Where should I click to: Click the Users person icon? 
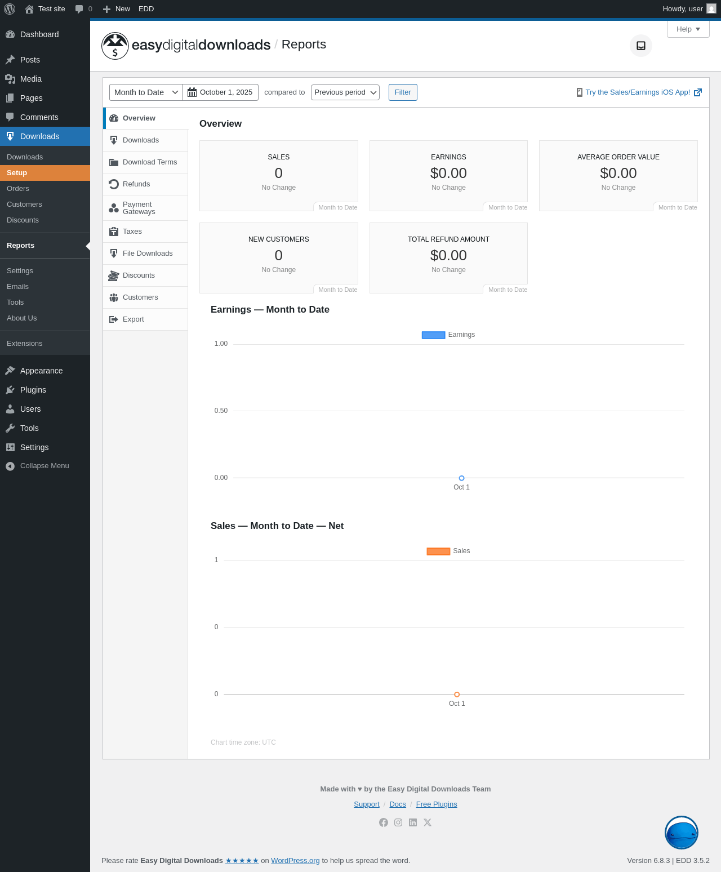coord(10,409)
